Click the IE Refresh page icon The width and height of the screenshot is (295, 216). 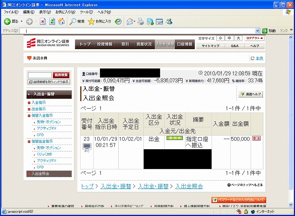pyautogui.click(x=52, y=21)
